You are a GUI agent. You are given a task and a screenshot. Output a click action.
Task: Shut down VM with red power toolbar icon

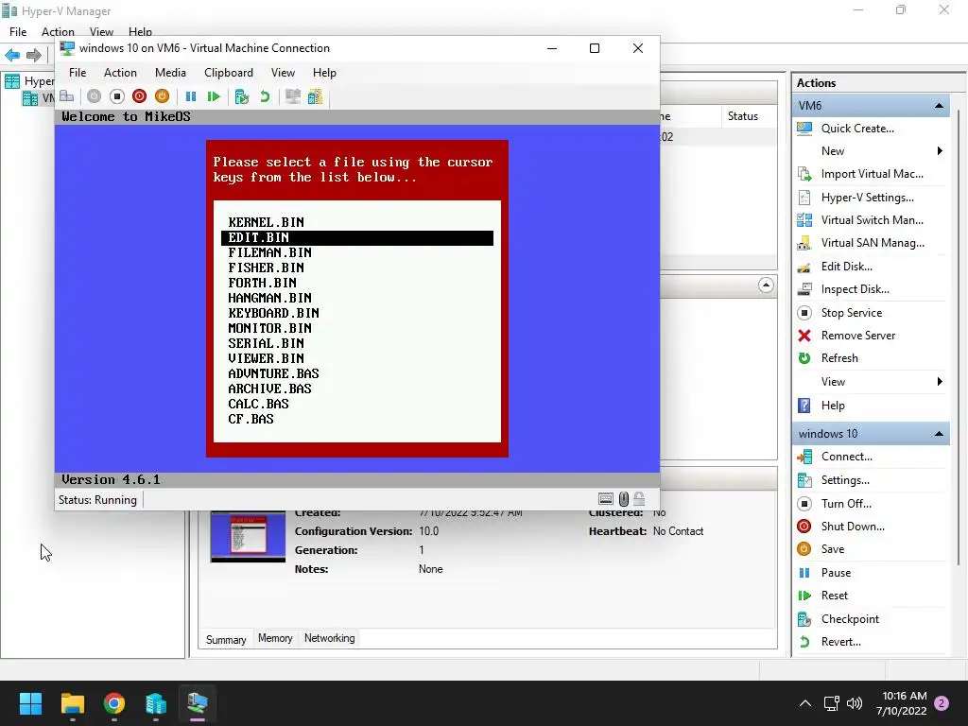click(x=140, y=96)
